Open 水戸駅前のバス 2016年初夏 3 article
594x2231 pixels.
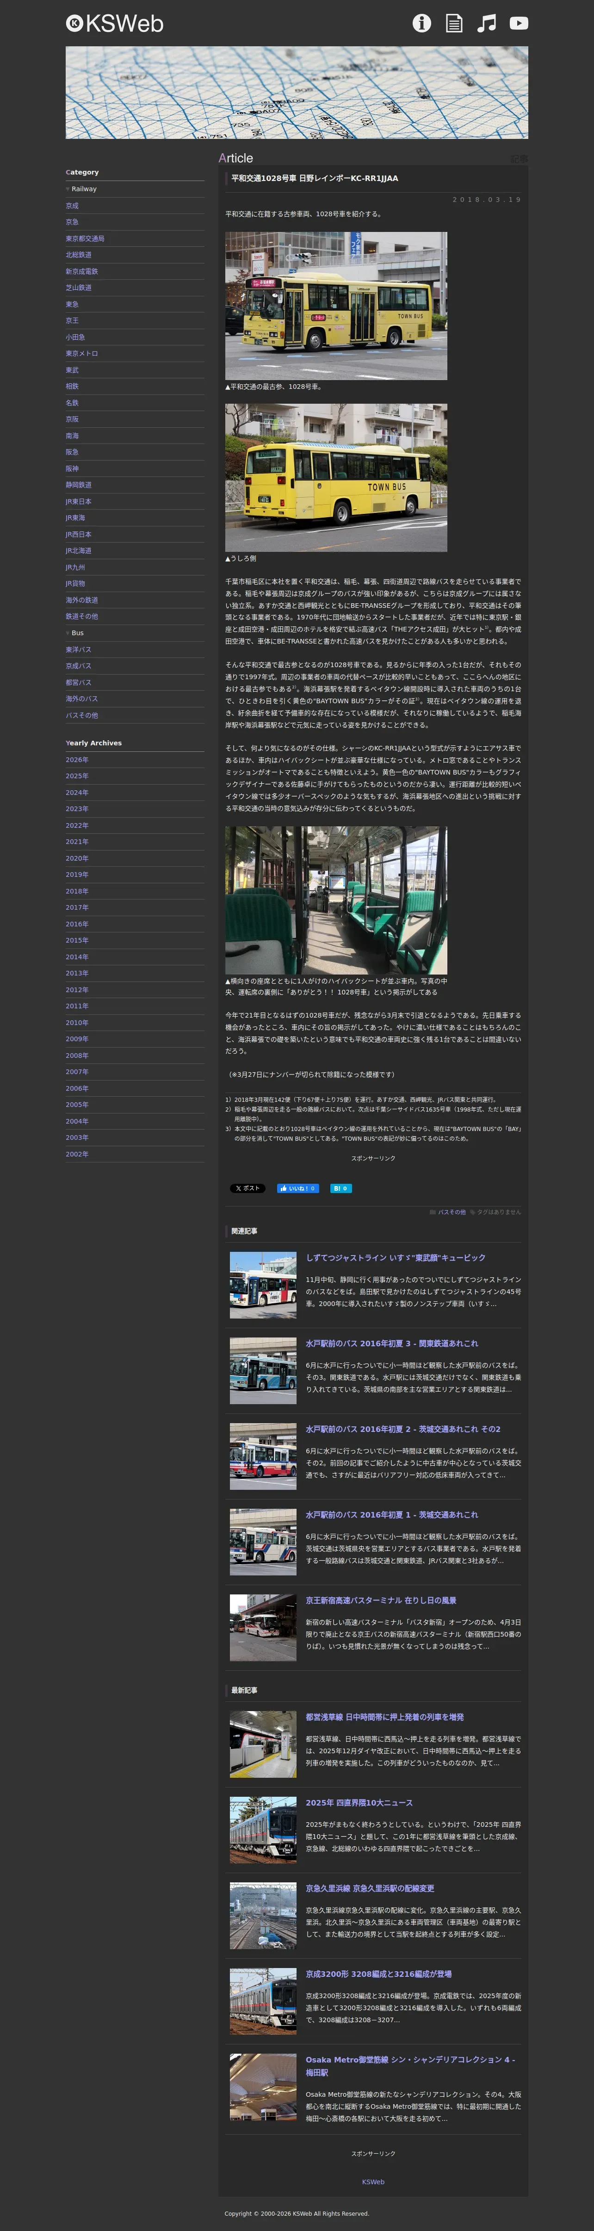click(391, 1344)
